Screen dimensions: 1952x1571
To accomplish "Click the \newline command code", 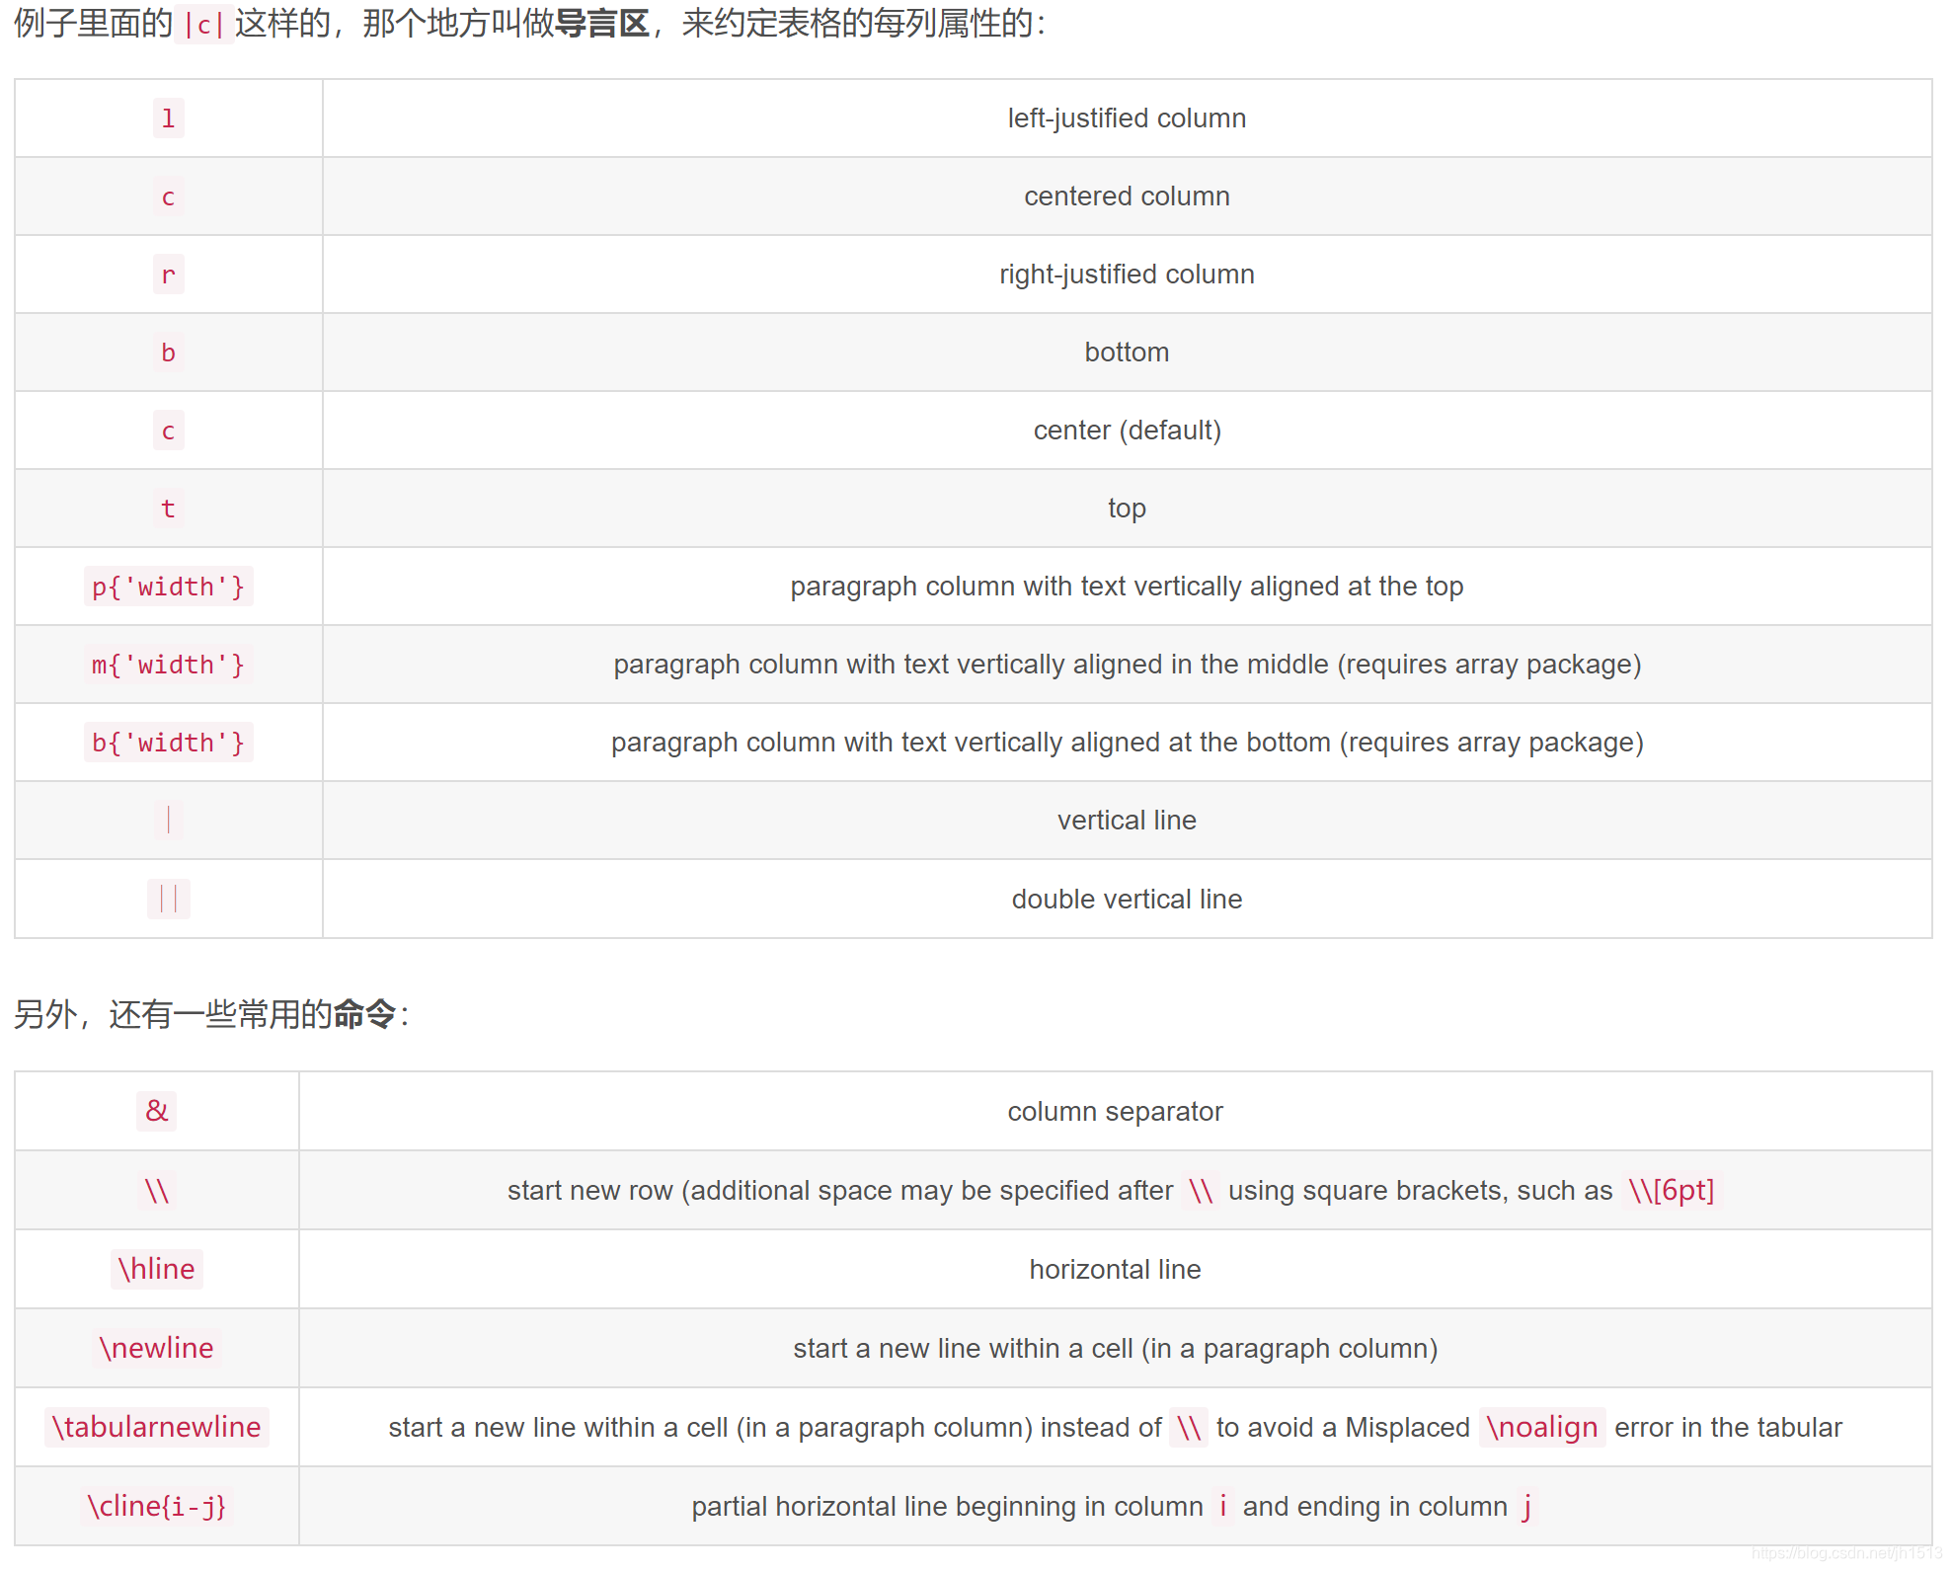I will click(156, 1348).
